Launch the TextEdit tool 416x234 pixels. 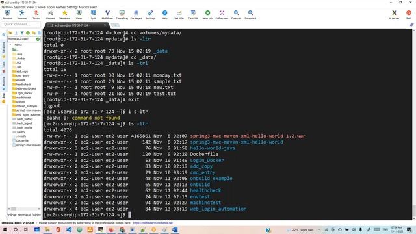[193, 15]
